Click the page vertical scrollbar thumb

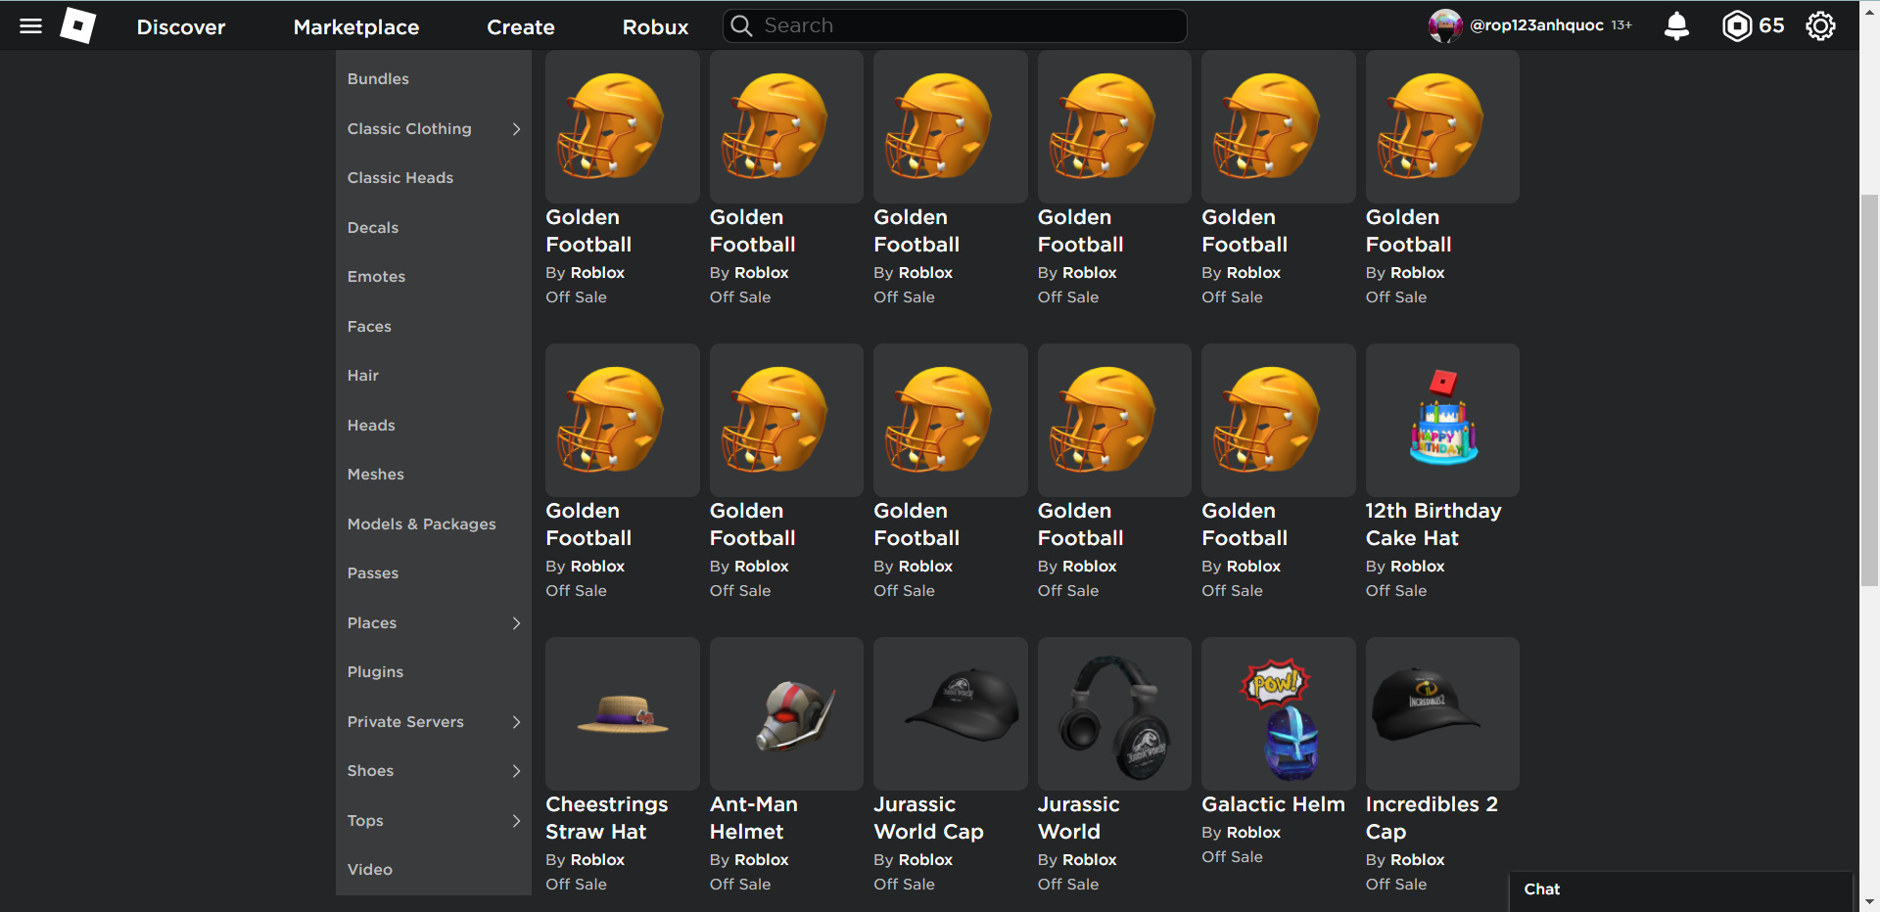(1869, 389)
